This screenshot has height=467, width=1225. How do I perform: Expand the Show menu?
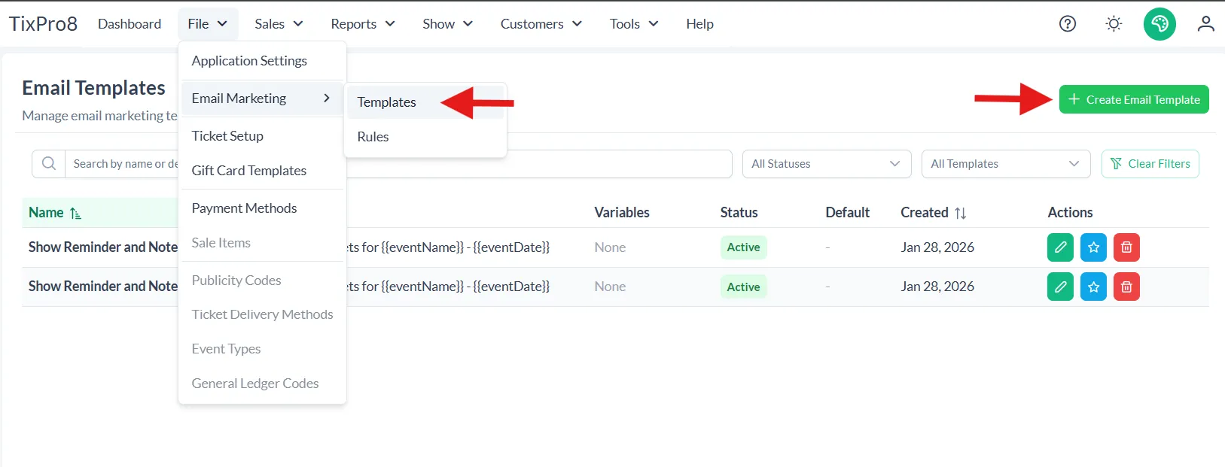pyautogui.click(x=447, y=24)
